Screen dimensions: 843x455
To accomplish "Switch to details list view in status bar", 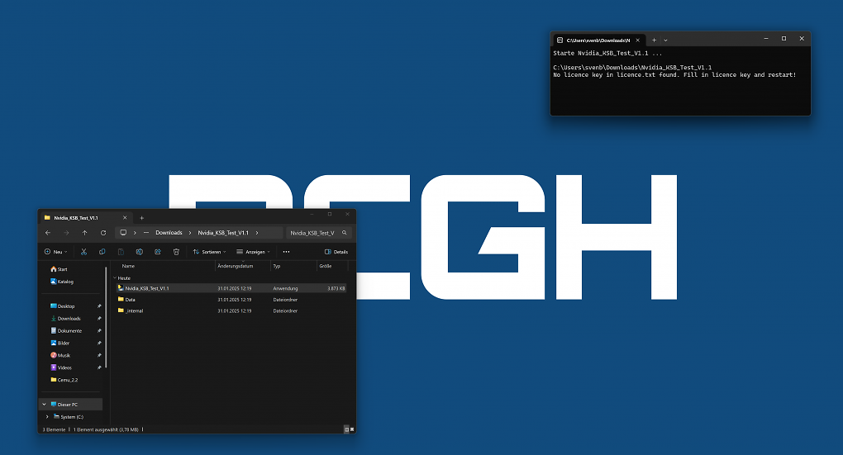I will click(346, 429).
